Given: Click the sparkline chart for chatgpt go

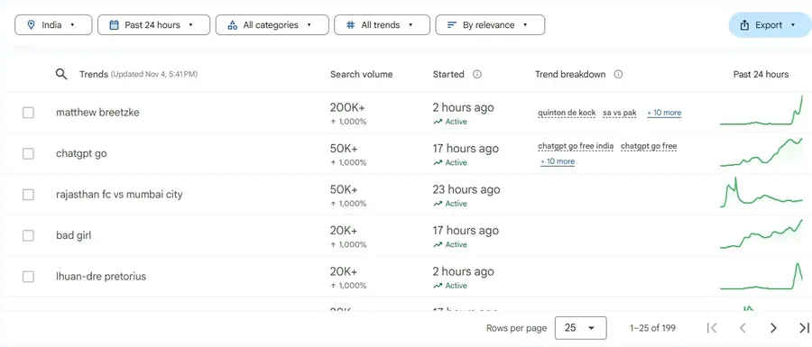Looking at the screenshot, I should pyautogui.click(x=761, y=152).
